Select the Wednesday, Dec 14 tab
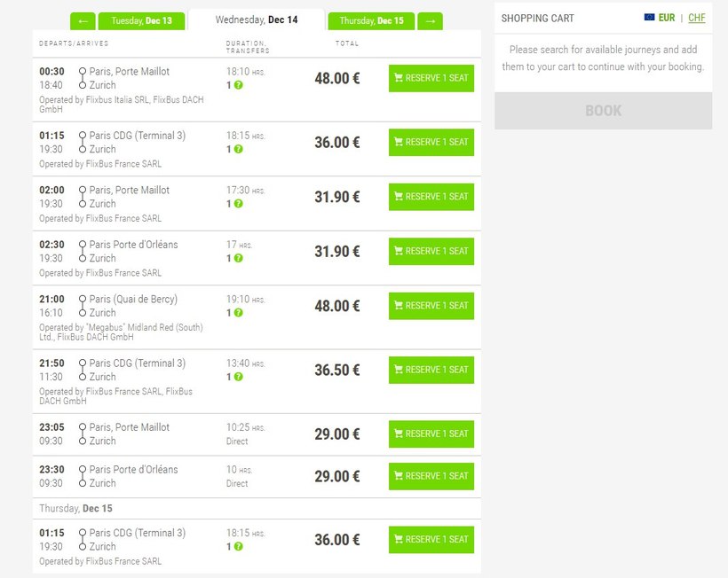The height and width of the screenshot is (578, 728). (257, 20)
